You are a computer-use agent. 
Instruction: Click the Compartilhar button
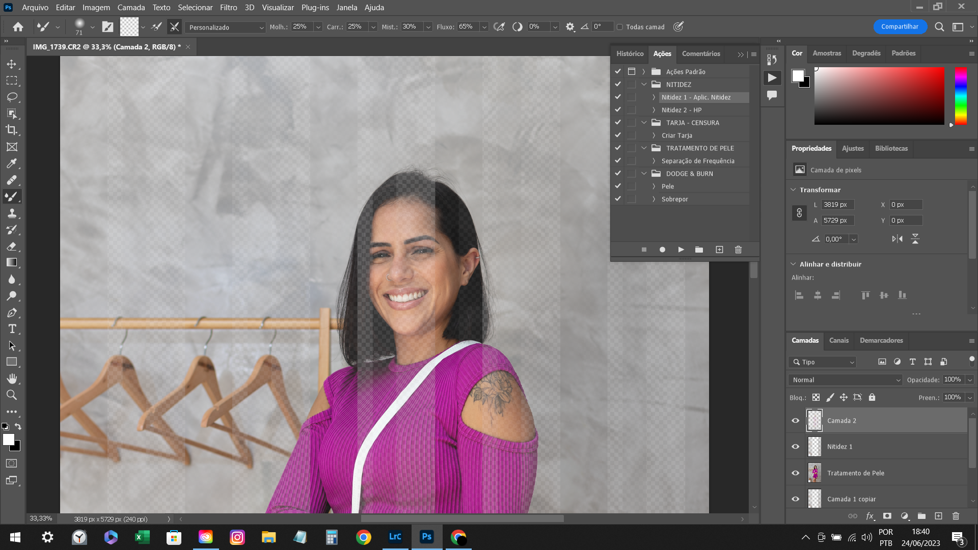(x=900, y=26)
